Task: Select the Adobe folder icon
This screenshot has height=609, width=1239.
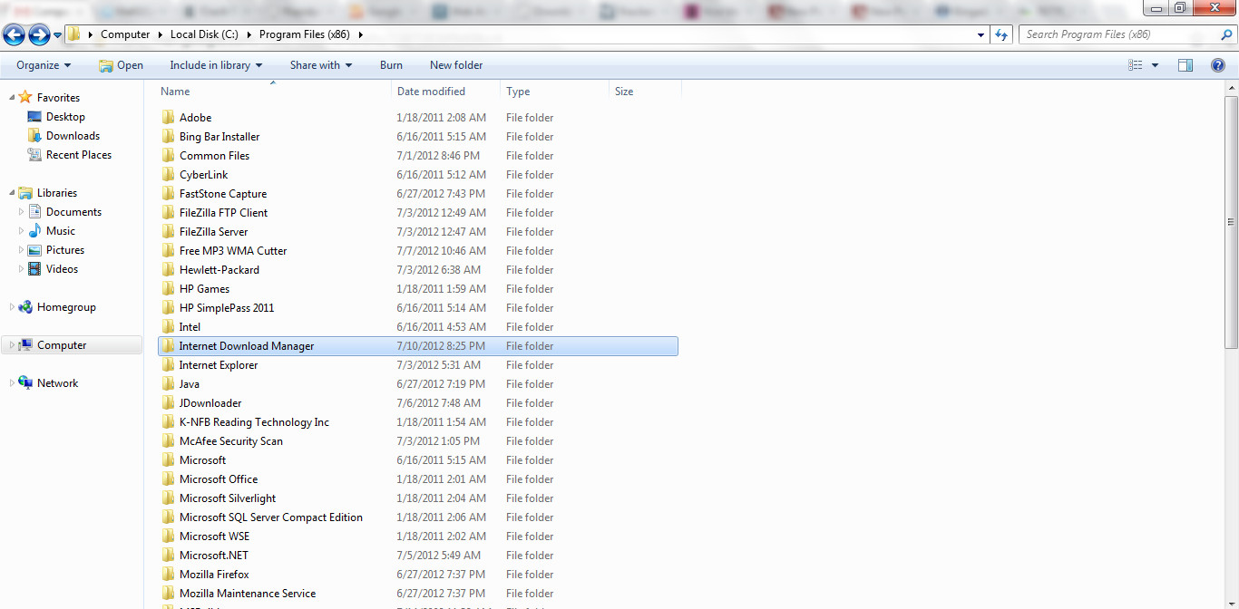Action: (x=168, y=117)
